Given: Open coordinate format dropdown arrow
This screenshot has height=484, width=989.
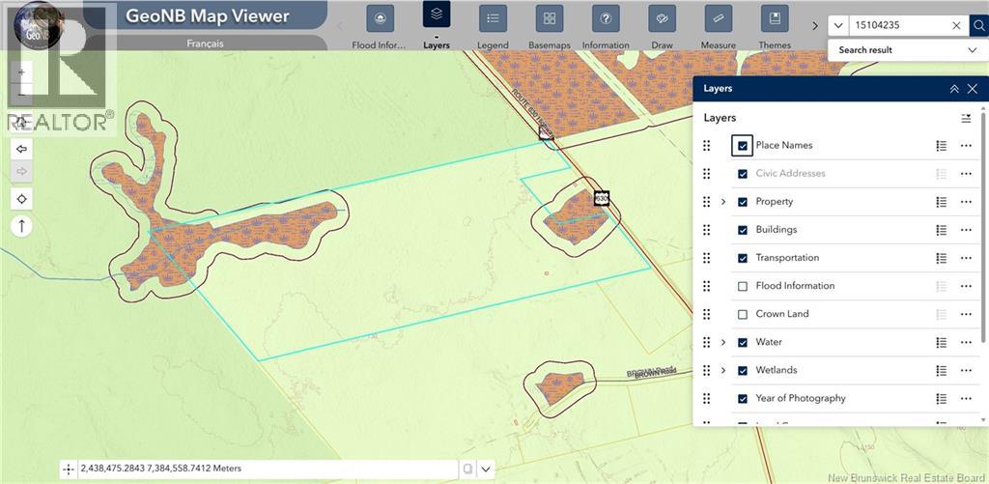Looking at the screenshot, I should tap(486, 469).
